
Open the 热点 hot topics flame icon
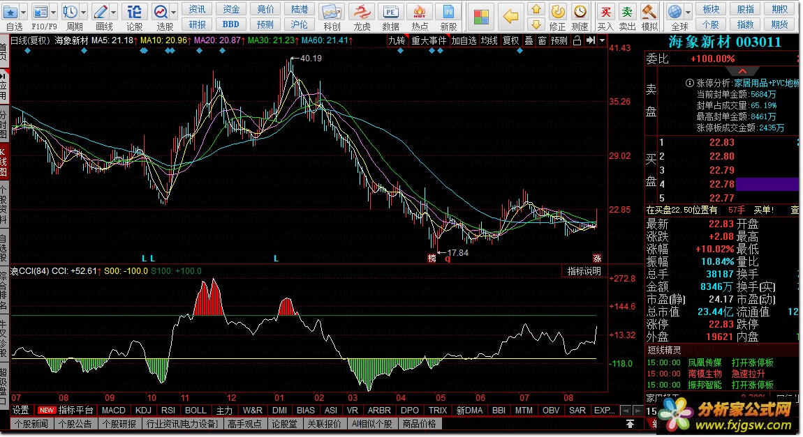point(420,12)
